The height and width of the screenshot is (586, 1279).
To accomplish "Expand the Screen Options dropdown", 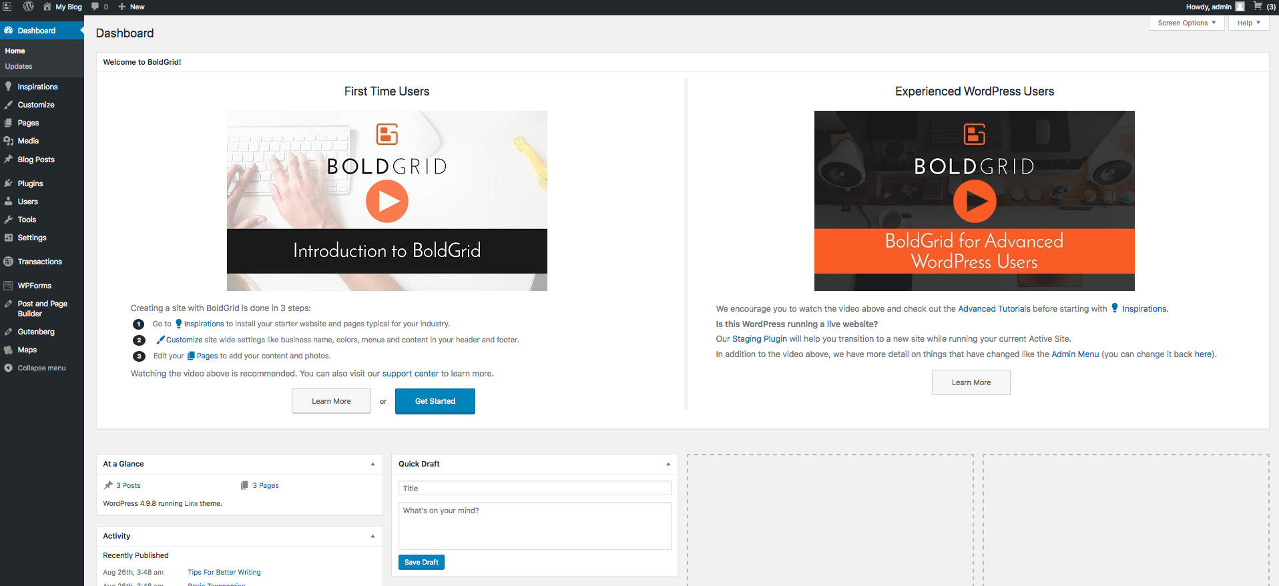I will (1187, 23).
